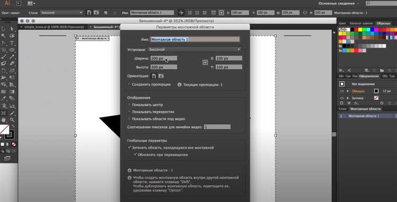
Task: Select the Selection (black arrow) tool
Action: [x=4, y=28]
